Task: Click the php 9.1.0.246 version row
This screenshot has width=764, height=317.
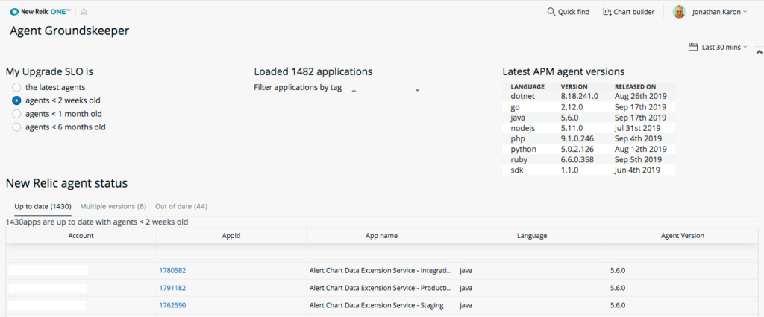Action: (x=589, y=138)
